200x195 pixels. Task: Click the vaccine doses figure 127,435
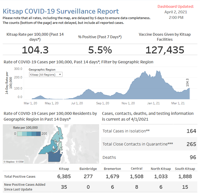[165, 50]
